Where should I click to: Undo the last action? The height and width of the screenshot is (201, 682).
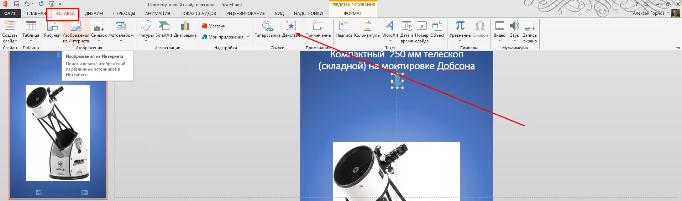click(x=27, y=4)
